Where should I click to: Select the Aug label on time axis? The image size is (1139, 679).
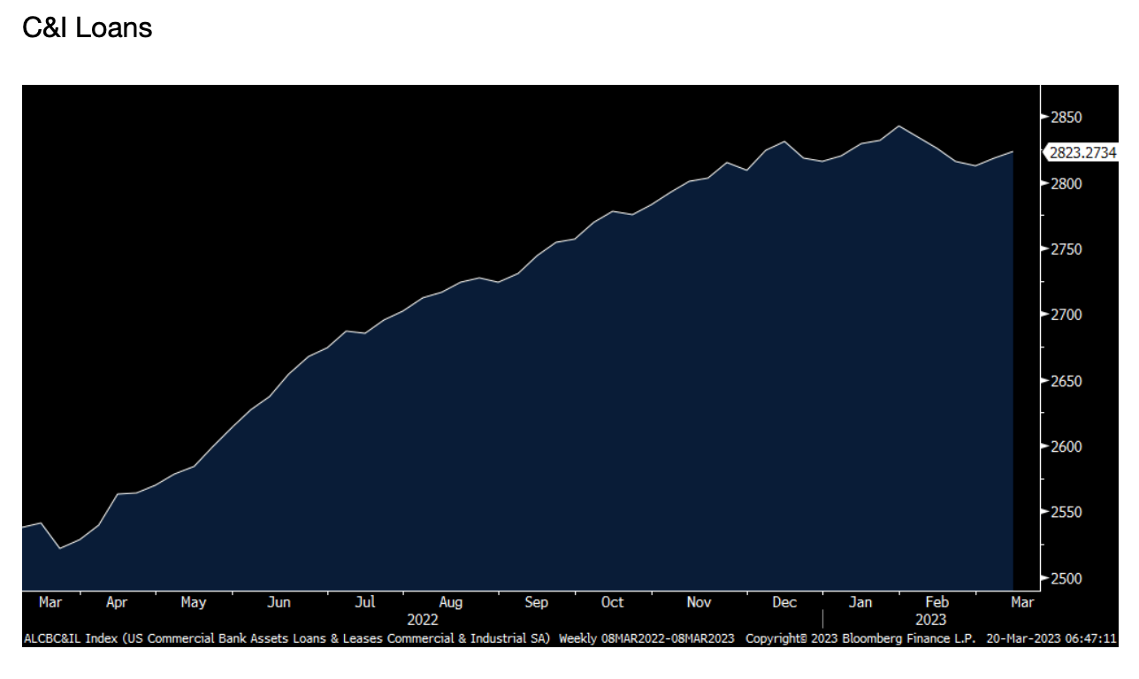coord(450,602)
